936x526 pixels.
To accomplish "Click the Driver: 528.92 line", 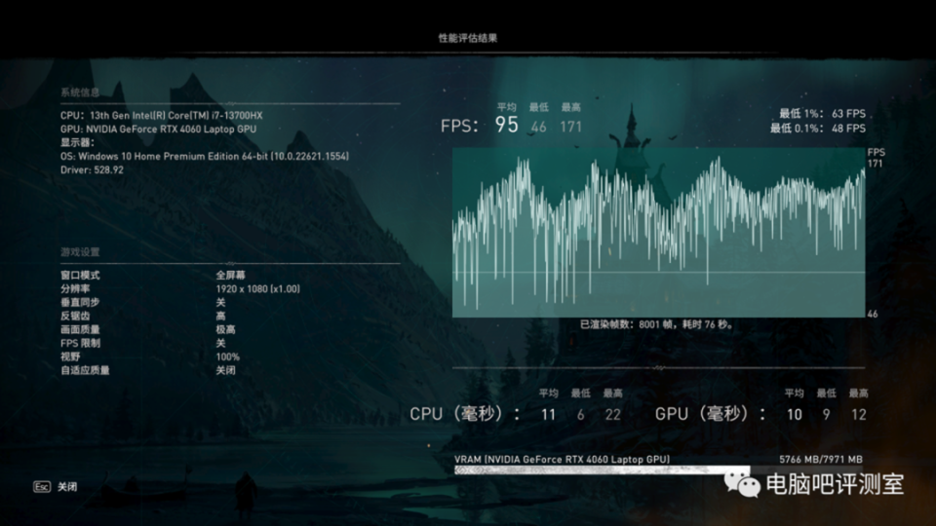I will click(x=92, y=169).
